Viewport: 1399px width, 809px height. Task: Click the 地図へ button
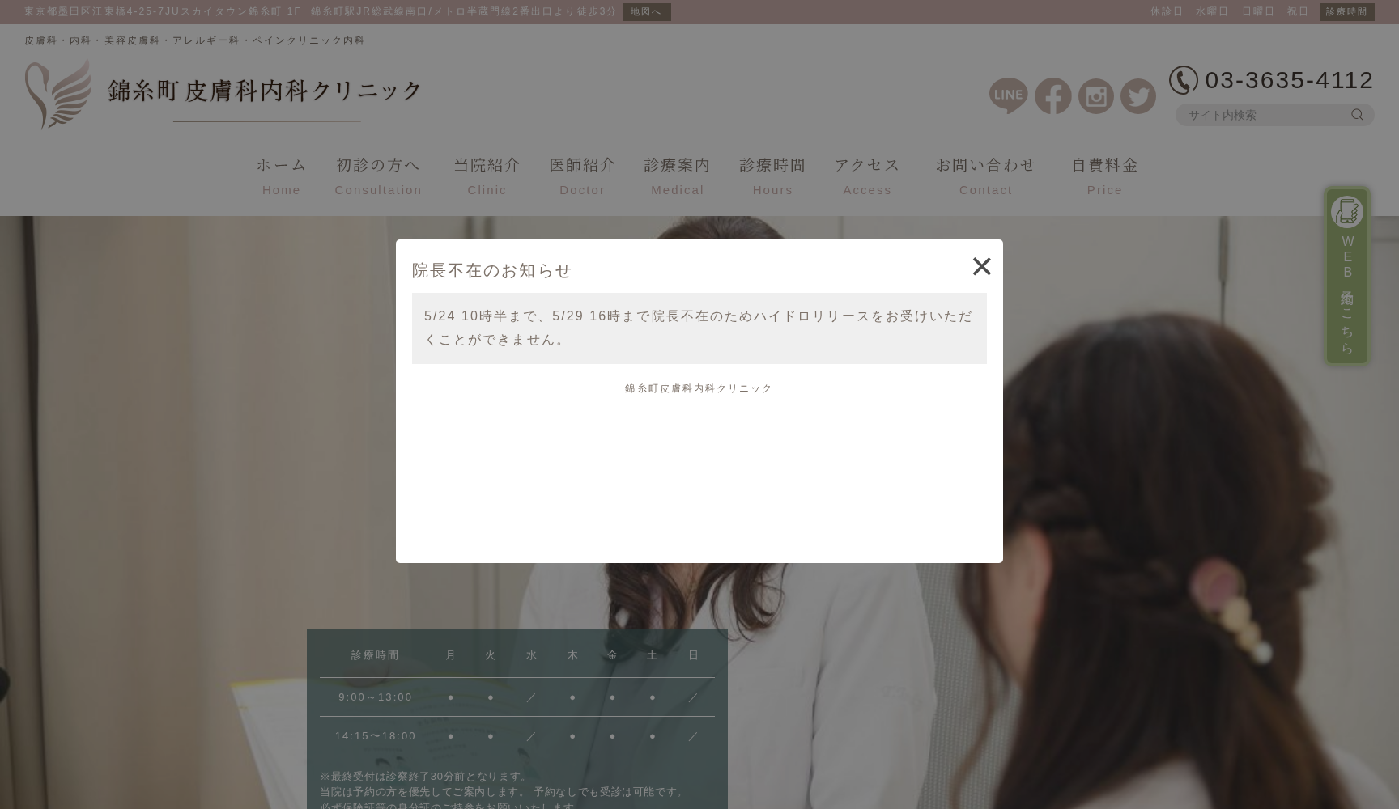pos(646,12)
